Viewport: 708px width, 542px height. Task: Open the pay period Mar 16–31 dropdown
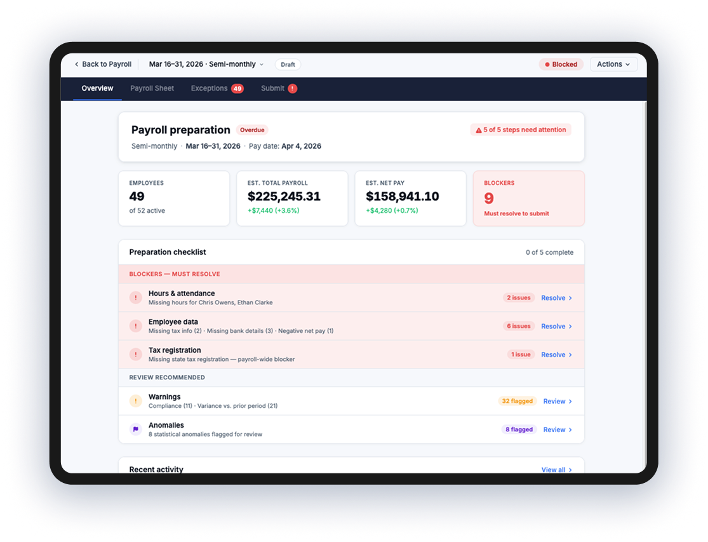(206, 64)
